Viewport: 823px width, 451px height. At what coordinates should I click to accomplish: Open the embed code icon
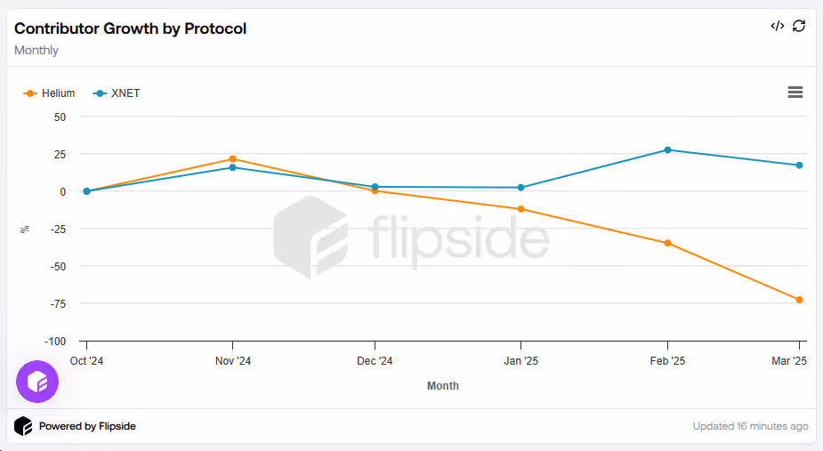(778, 26)
